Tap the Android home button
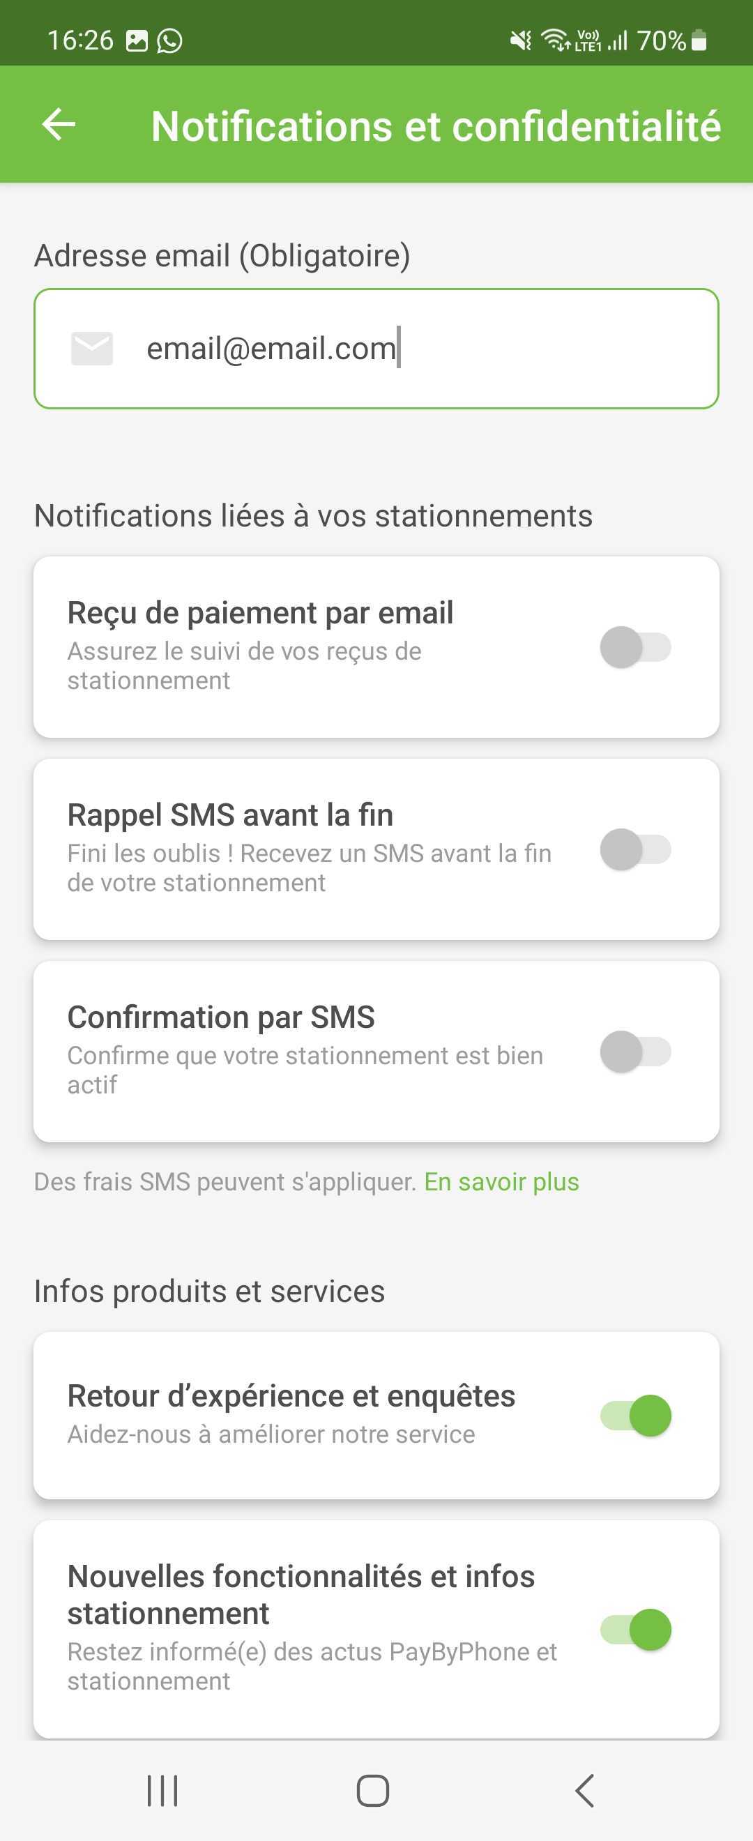 tap(373, 1790)
